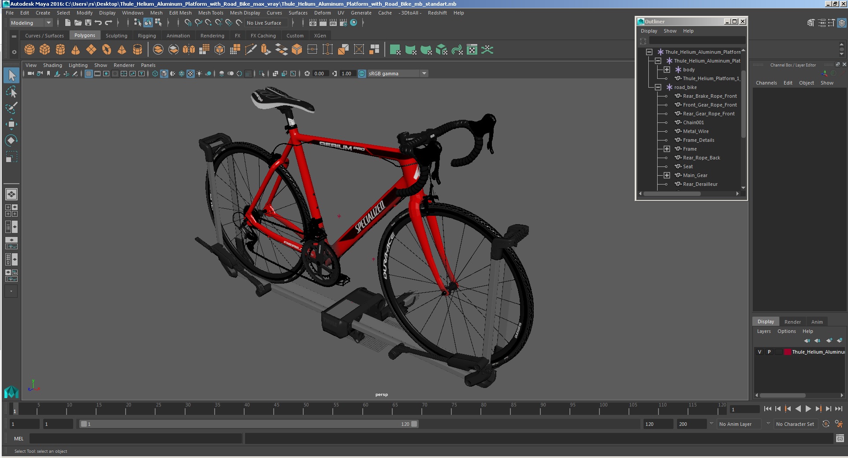
Task: Collapse the road_bike group in Outliner
Action: [658, 87]
